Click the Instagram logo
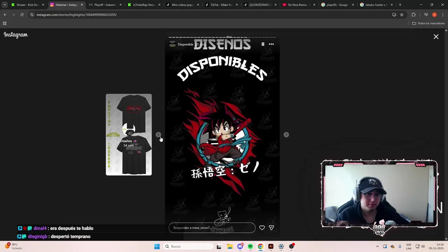 click(x=16, y=35)
